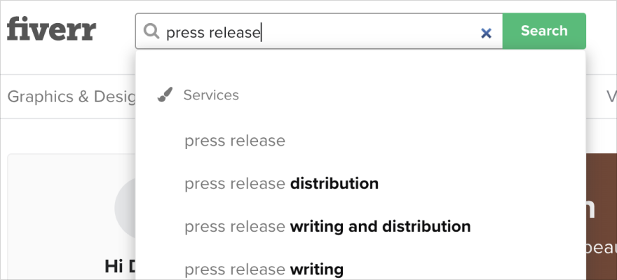The height and width of the screenshot is (280, 617).
Task: Click the Services heading in the dropdown
Action: [x=211, y=95]
